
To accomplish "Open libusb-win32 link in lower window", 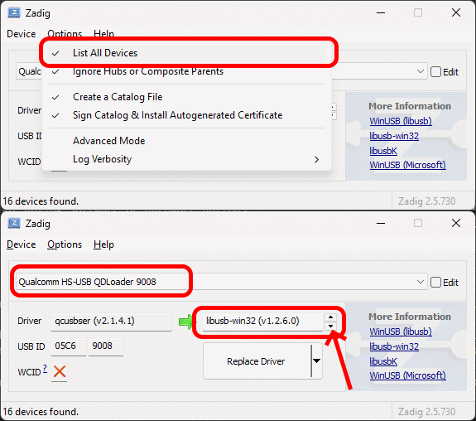I will [x=394, y=346].
